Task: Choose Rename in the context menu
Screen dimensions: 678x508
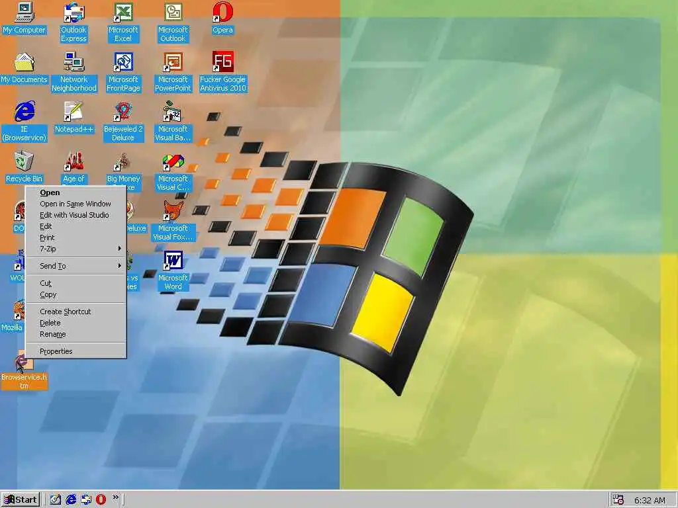Action: [76, 334]
